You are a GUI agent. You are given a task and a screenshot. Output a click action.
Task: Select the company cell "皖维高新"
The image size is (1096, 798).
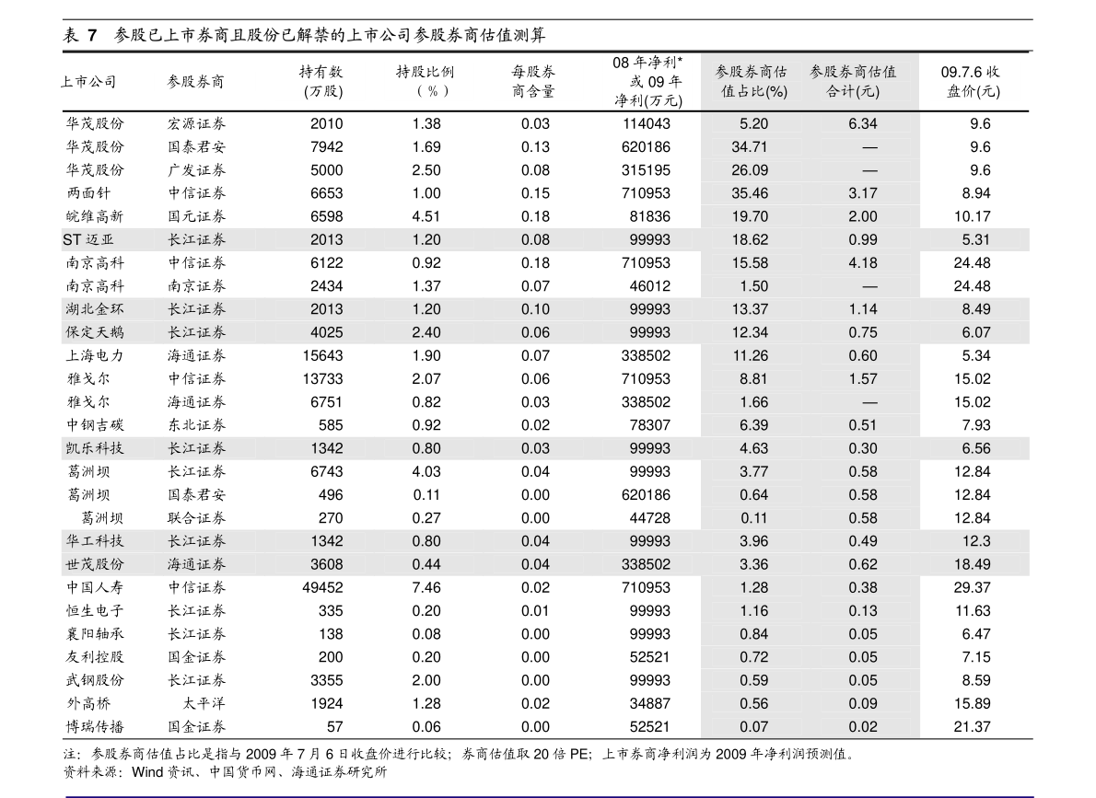[95, 216]
